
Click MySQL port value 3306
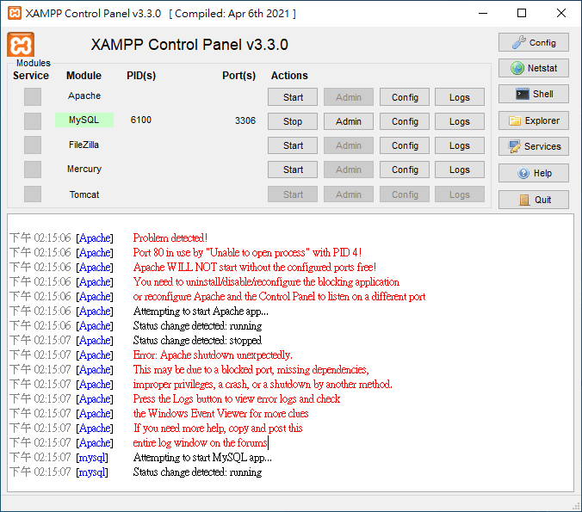click(x=245, y=120)
